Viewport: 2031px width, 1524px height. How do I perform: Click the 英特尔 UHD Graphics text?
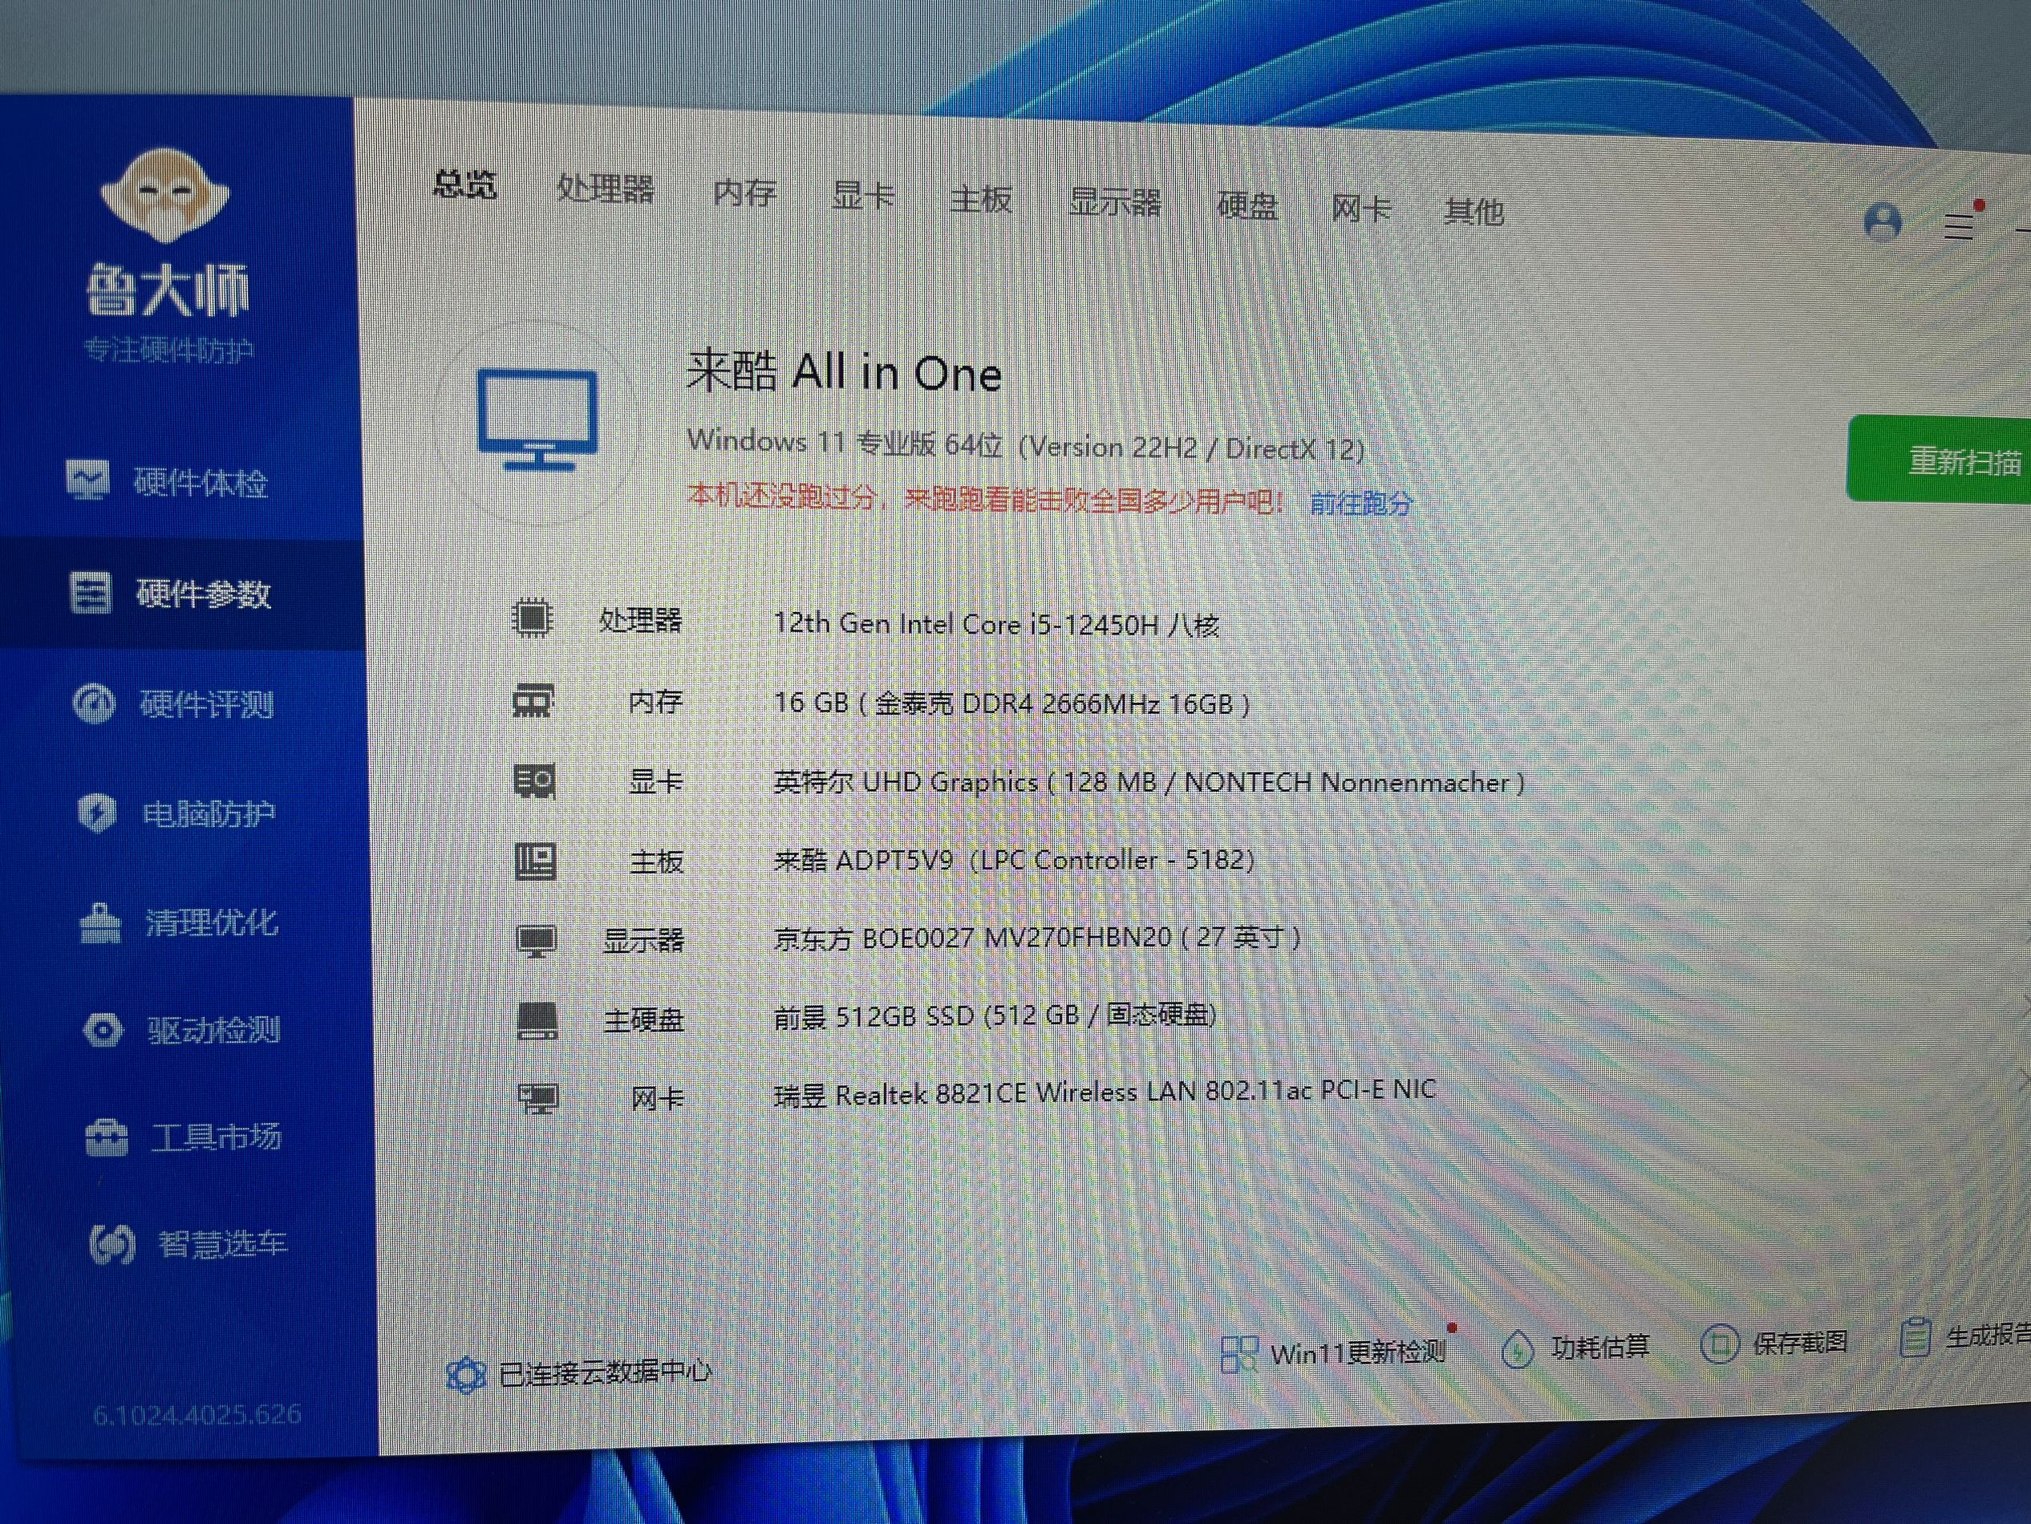click(1149, 782)
